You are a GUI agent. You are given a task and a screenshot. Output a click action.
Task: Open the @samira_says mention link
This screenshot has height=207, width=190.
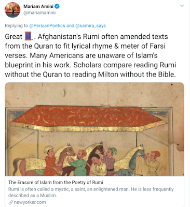(90, 26)
